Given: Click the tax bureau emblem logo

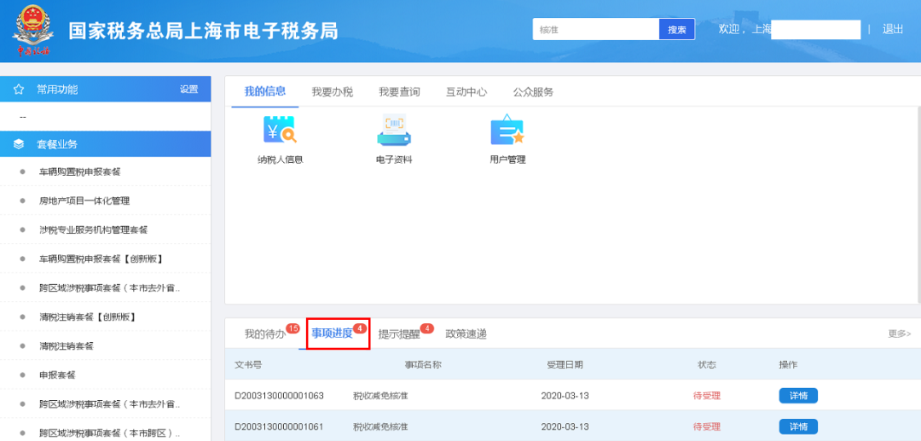Looking at the screenshot, I should pos(32,30).
